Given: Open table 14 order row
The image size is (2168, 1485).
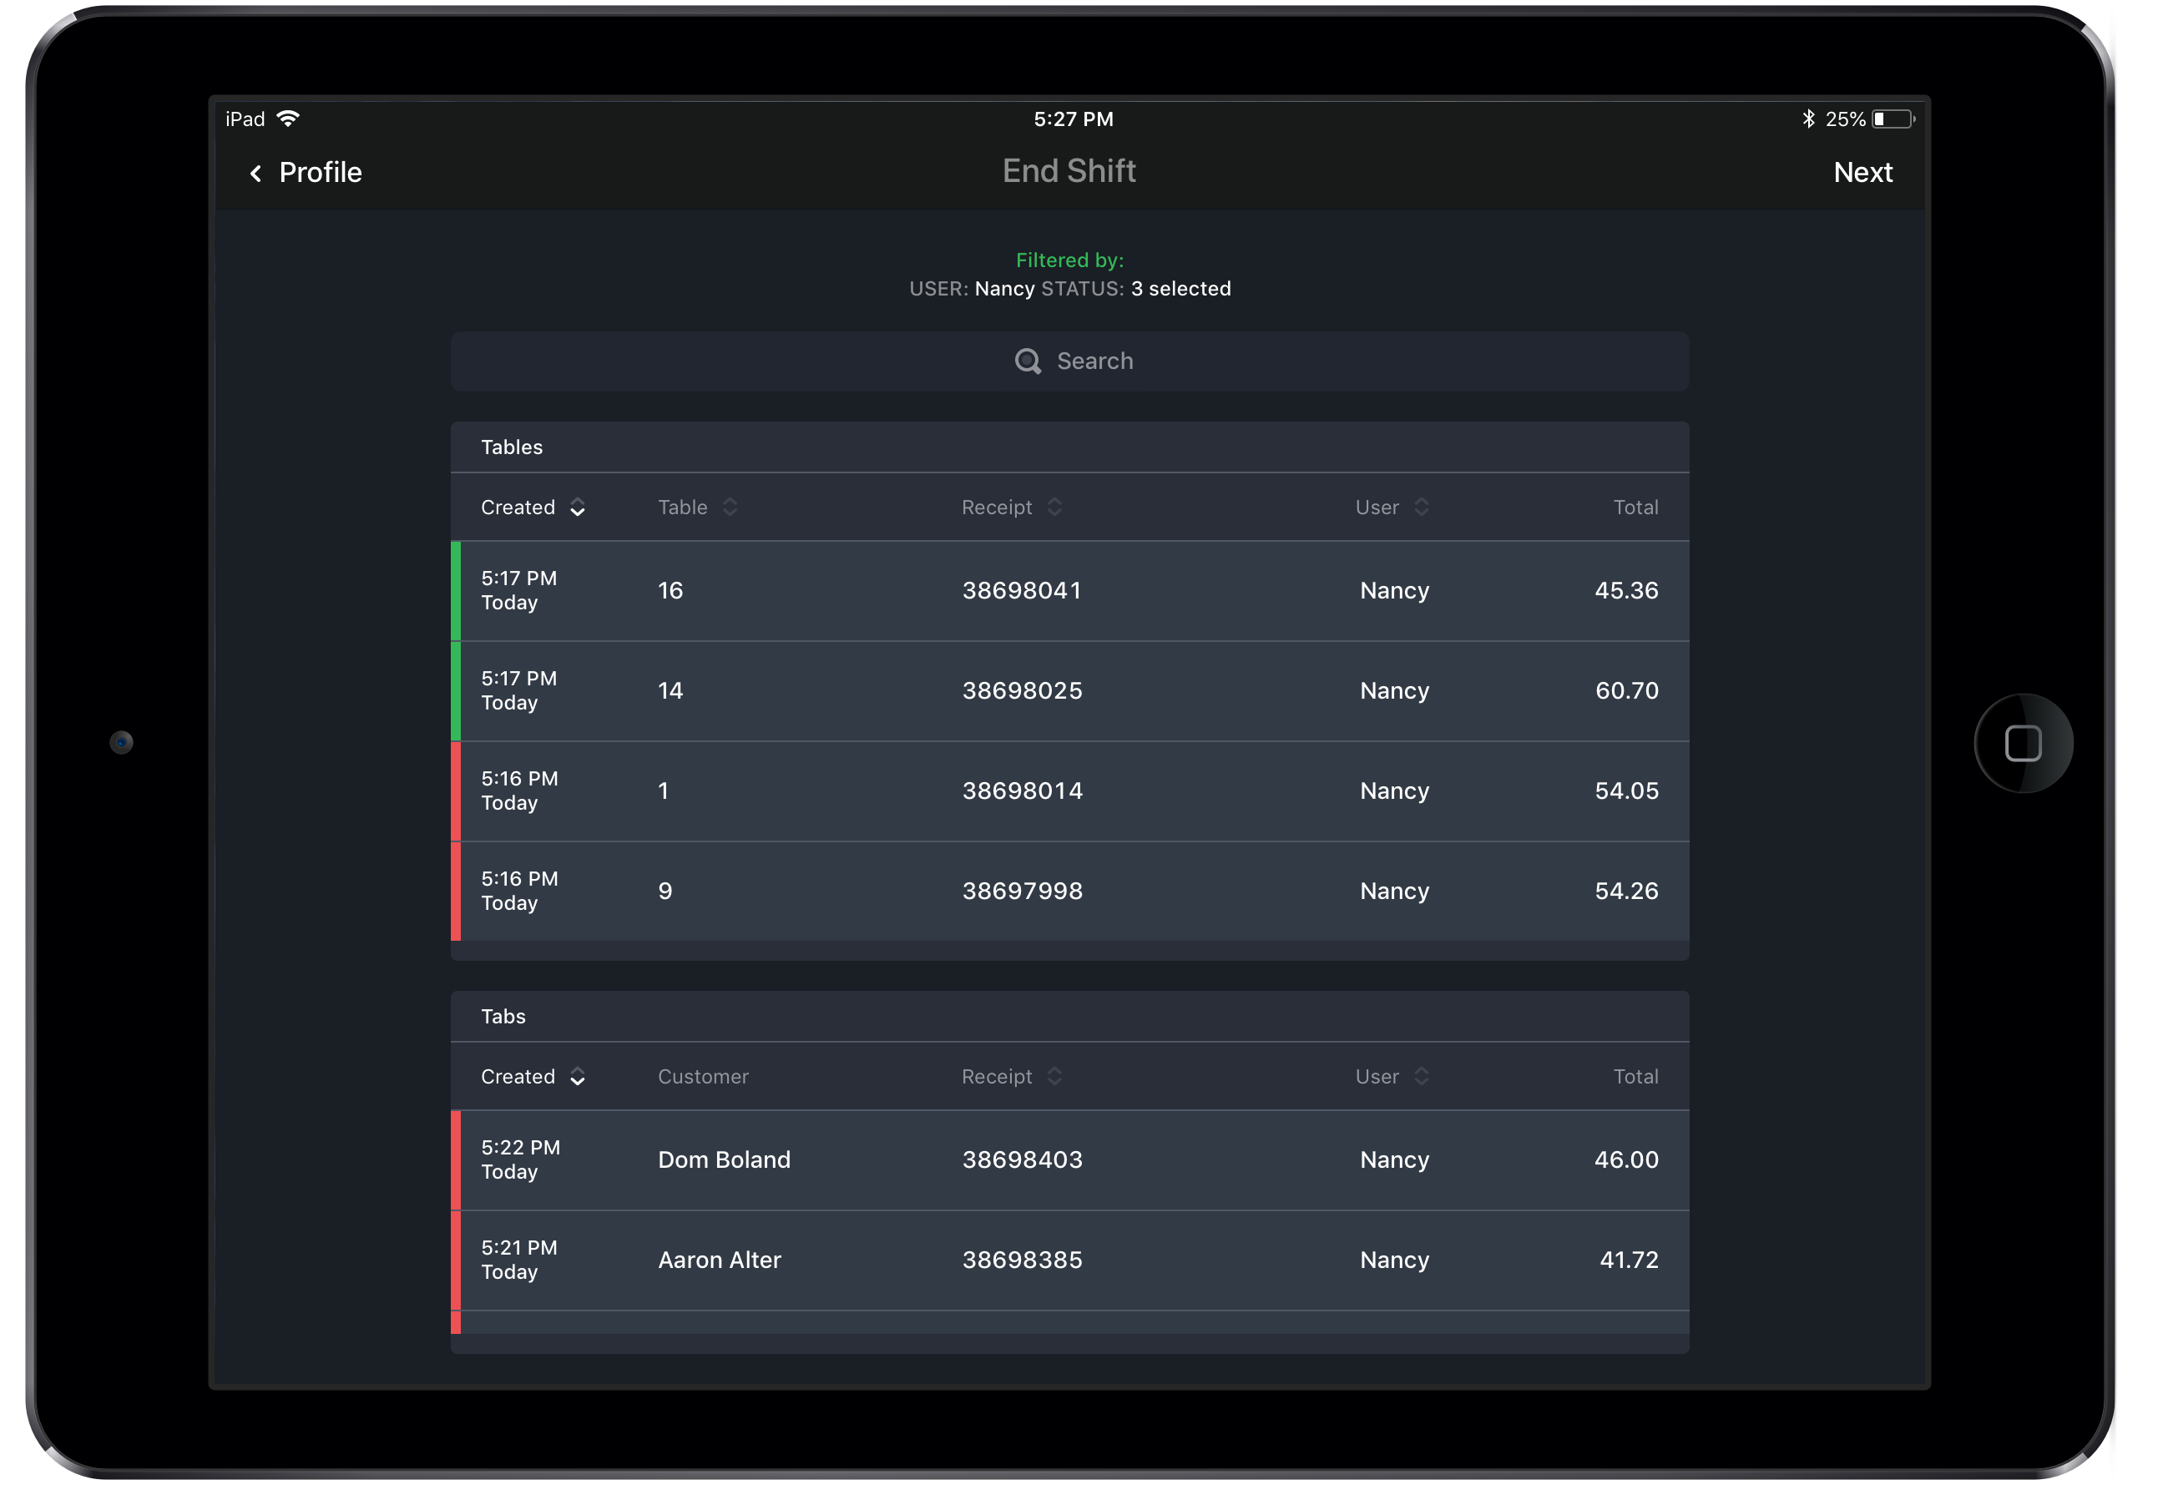Looking at the screenshot, I should point(1069,691).
